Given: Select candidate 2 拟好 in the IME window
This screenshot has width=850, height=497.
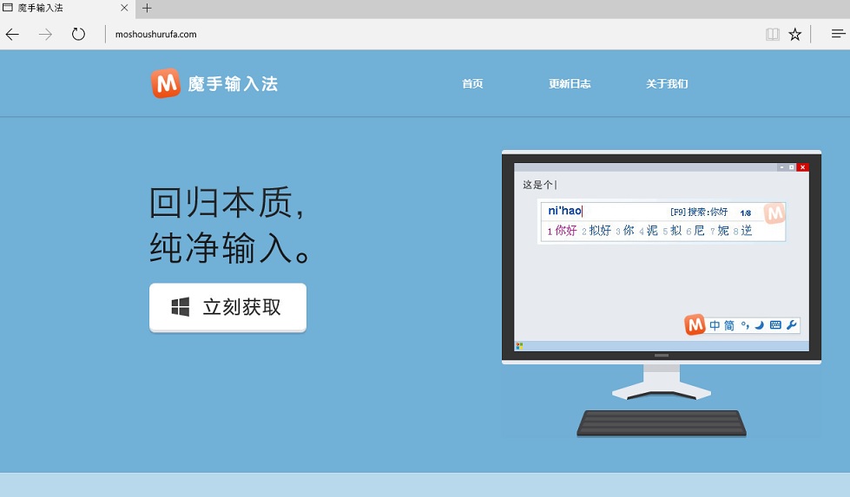Looking at the screenshot, I should coord(596,231).
